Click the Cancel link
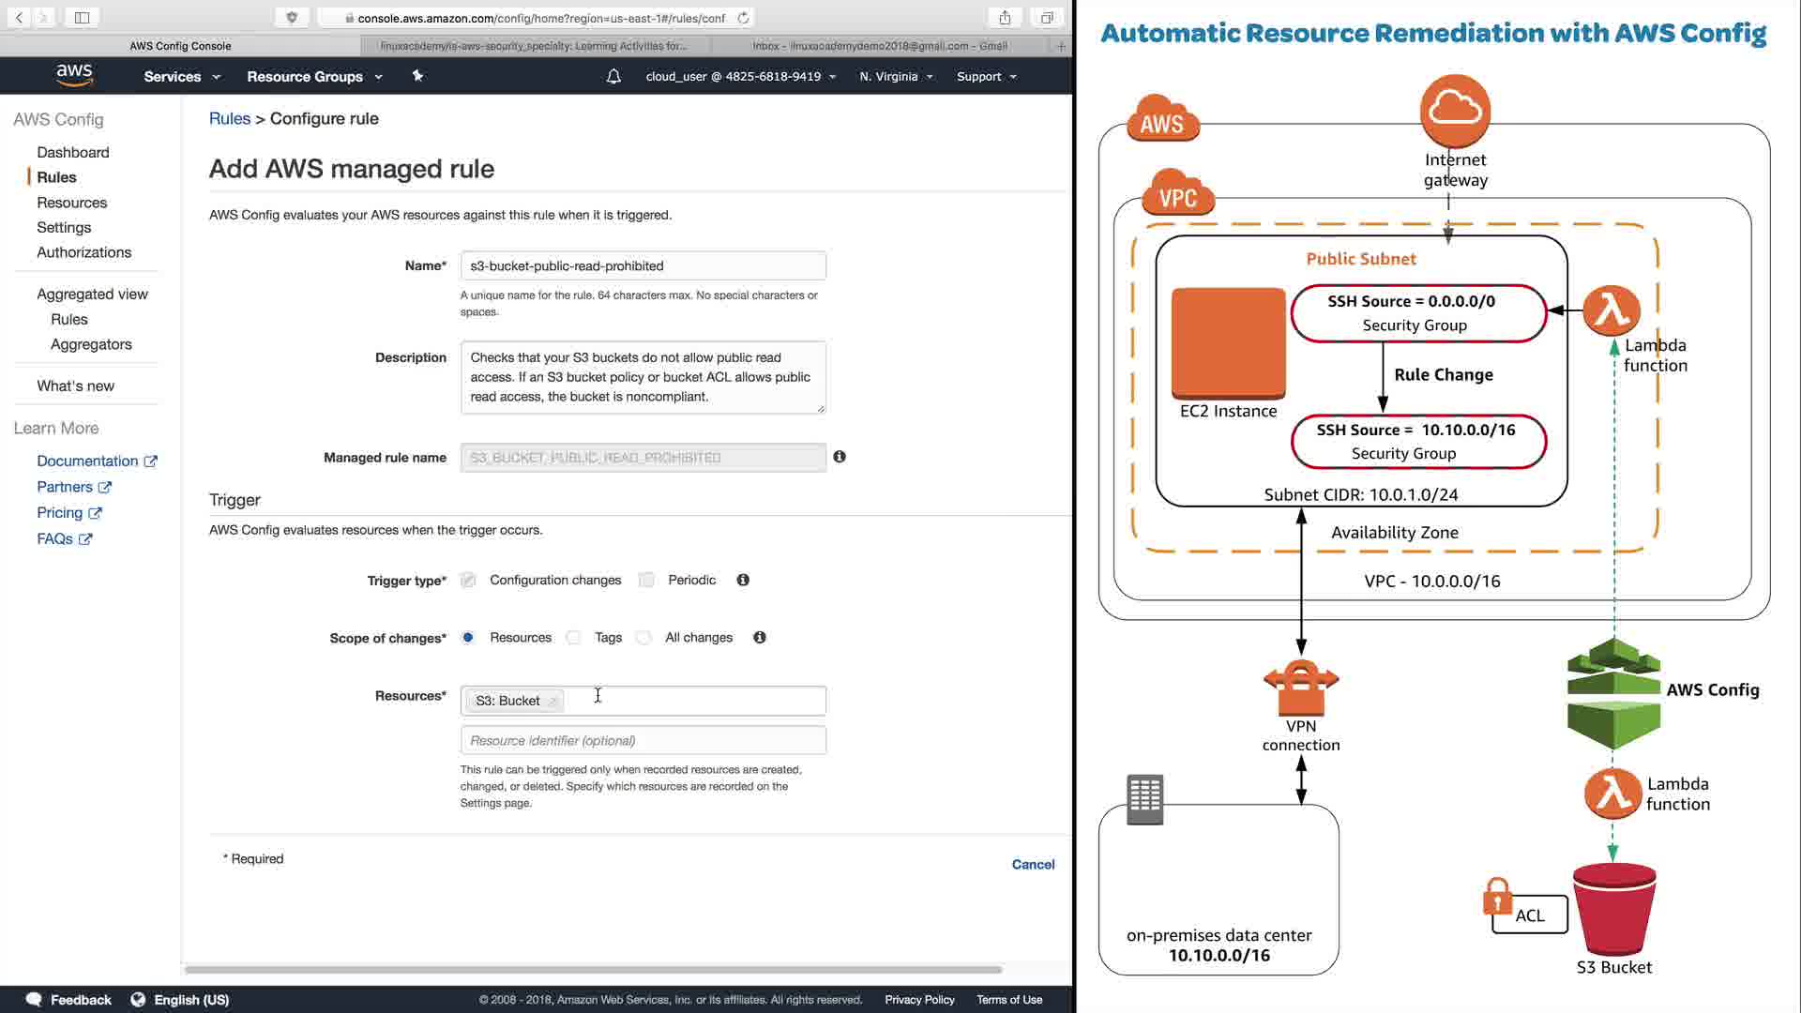Image resolution: width=1801 pixels, height=1013 pixels. coord(1033,864)
